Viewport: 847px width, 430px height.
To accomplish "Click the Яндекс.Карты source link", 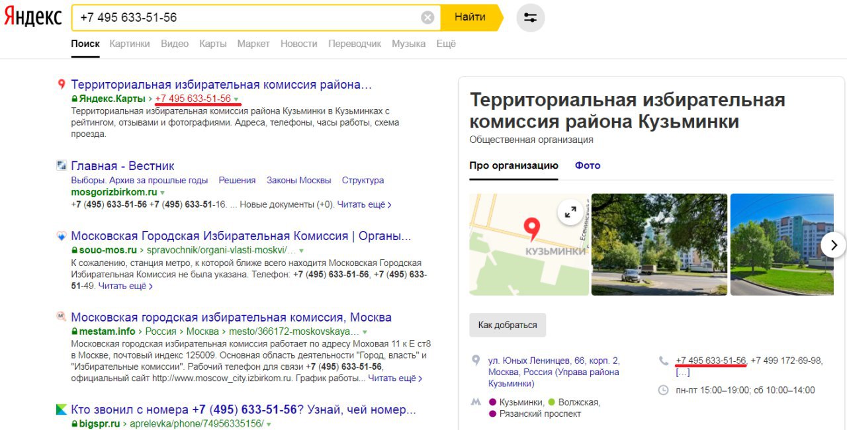I will point(112,99).
